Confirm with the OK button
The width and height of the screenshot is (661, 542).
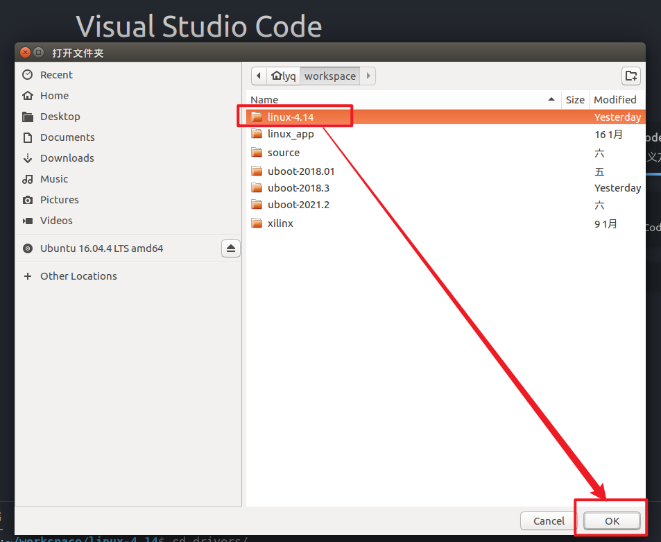click(612, 521)
